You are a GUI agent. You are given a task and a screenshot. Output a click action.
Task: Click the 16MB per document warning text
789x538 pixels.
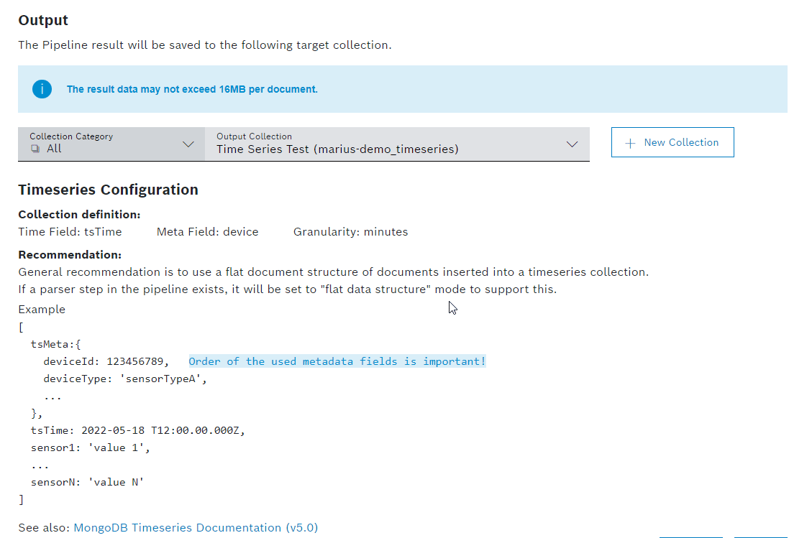[x=192, y=90]
